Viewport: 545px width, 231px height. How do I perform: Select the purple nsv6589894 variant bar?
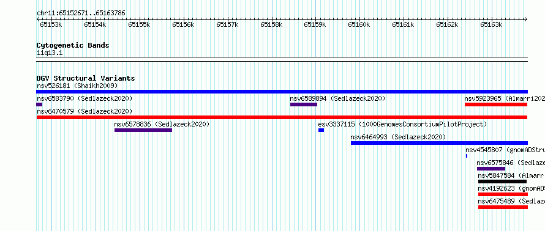tap(304, 105)
